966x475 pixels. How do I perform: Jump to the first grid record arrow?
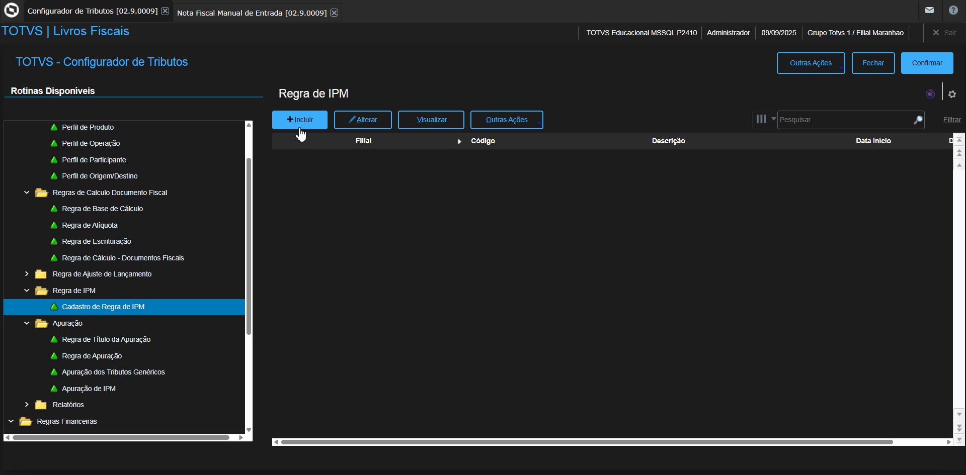tap(959, 140)
